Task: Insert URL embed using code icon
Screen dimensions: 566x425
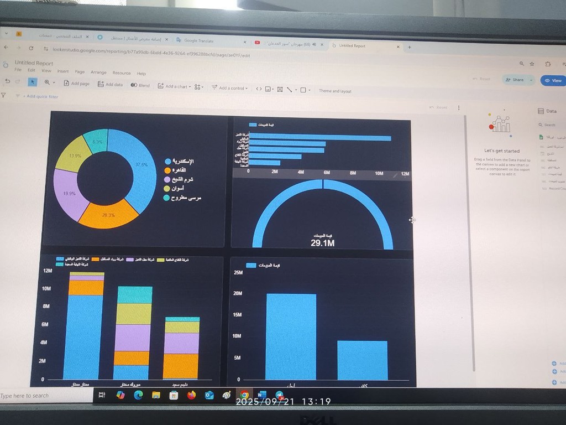Action: [259, 89]
